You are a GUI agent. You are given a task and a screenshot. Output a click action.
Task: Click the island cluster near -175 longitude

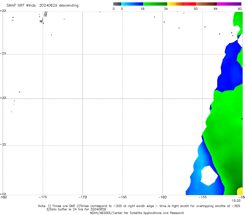pyautogui.click(x=43, y=18)
